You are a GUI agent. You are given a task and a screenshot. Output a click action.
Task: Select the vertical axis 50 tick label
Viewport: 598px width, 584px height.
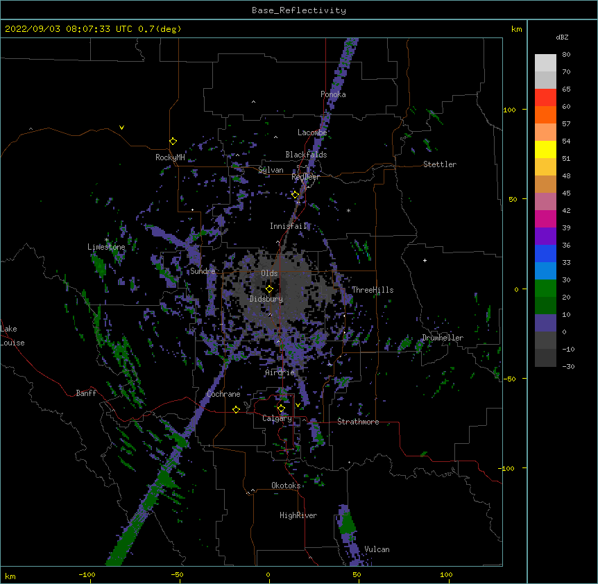[513, 199]
